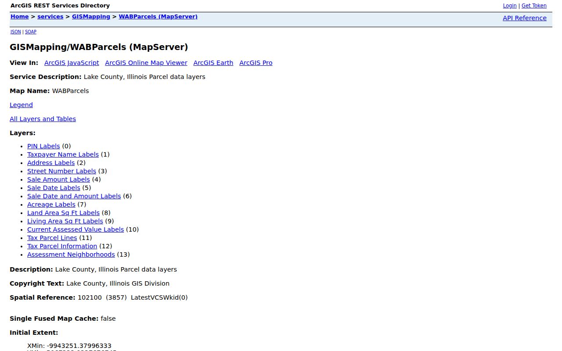Go to Home in the breadcrumb
This screenshot has height=351, width=562.
pos(20,17)
